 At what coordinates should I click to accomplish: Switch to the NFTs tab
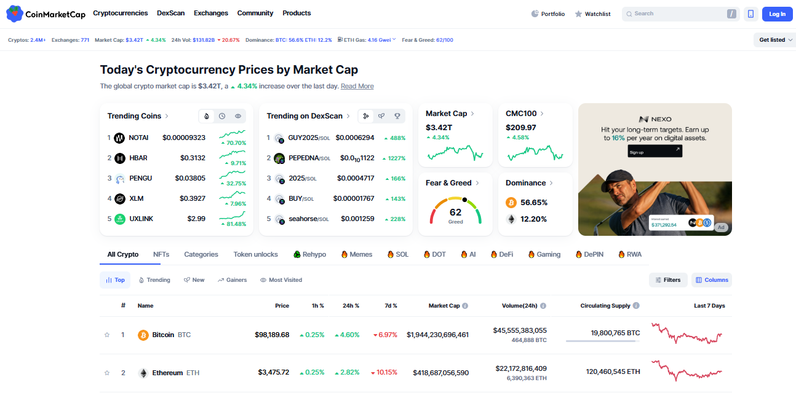161,254
